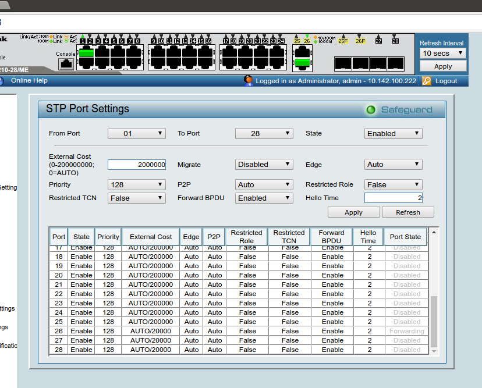The image size is (482, 388).
Task: Open the From Port dropdown
Action: pos(136,134)
